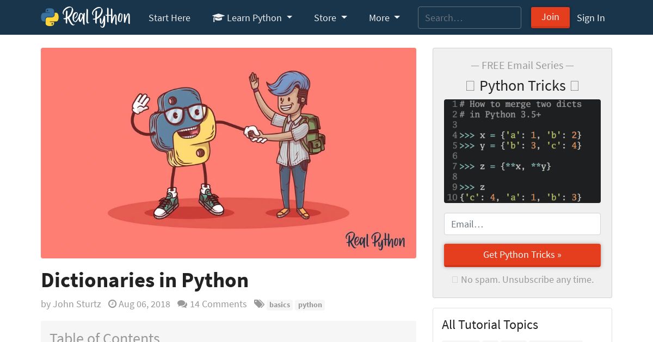This screenshot has height=342, width=653.
Task: Open author John Sturtz profile link
Action: (77, 304)
